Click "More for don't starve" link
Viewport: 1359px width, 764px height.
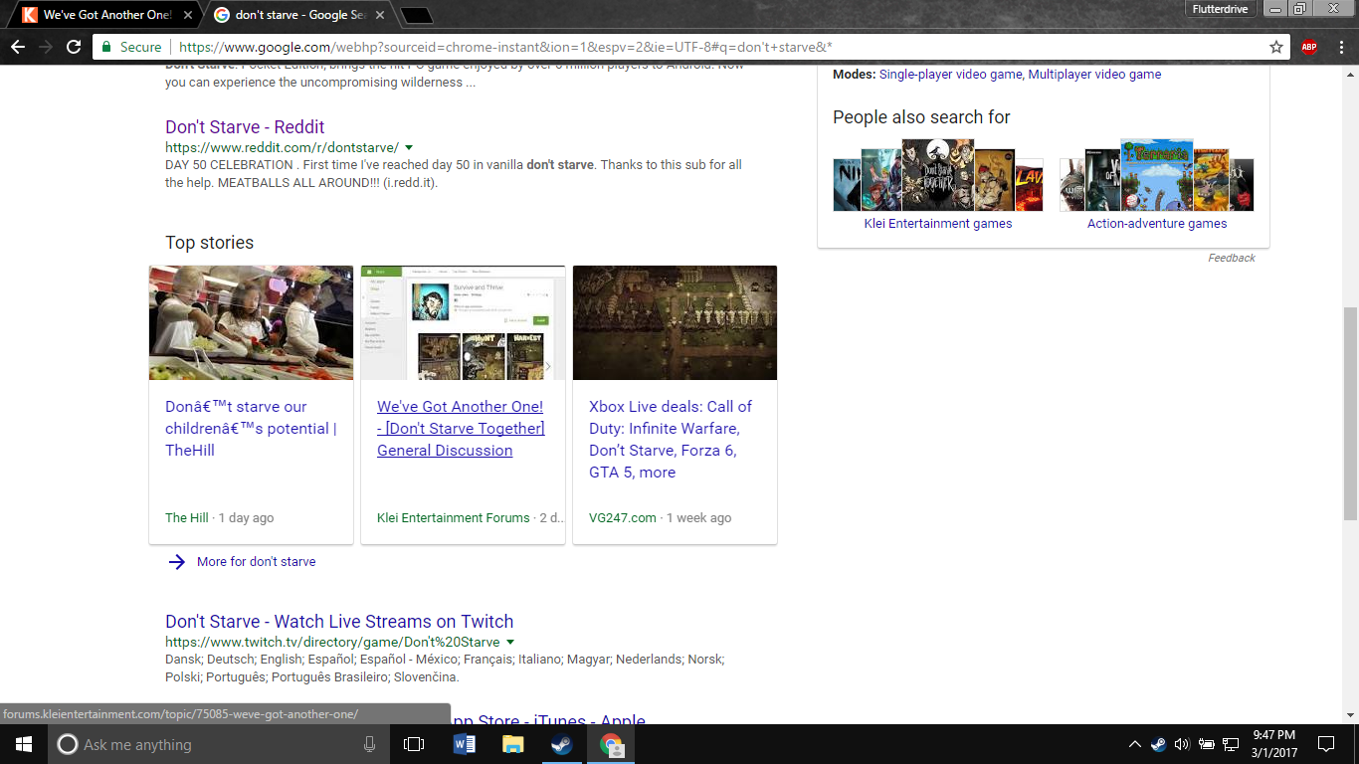[x=256, y=561]
